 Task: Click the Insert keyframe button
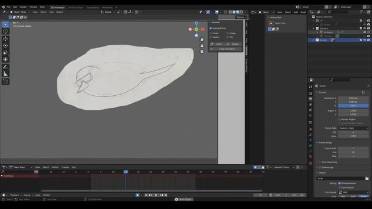point(217,44)
